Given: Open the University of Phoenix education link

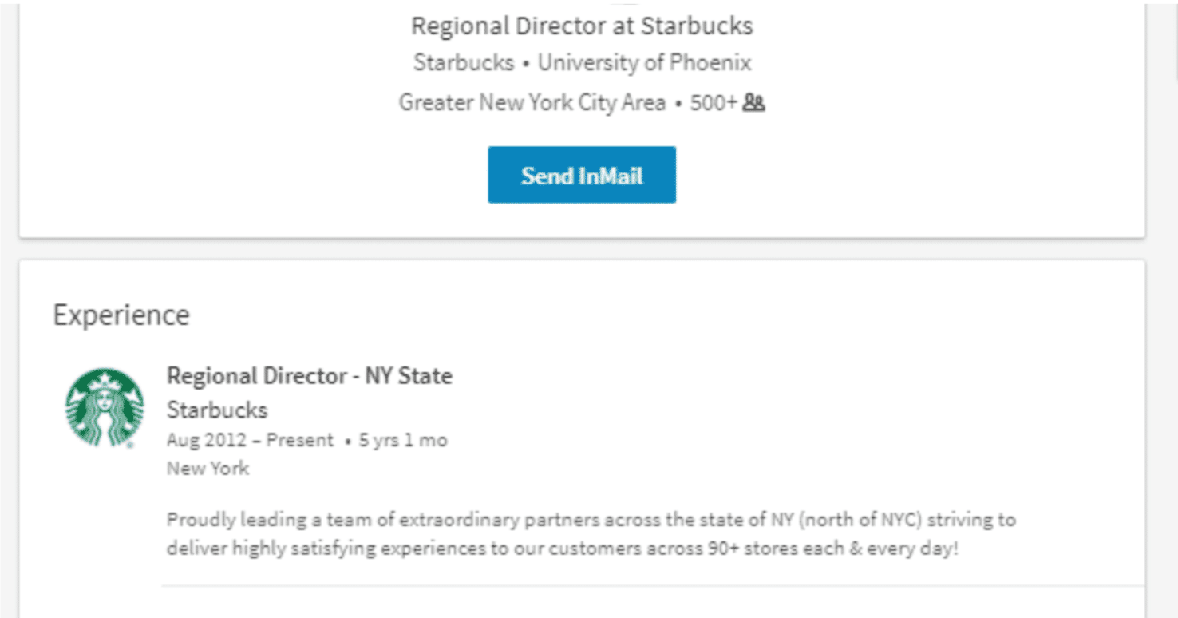Looking at the screenshot, I should click(x=645, y=63).
